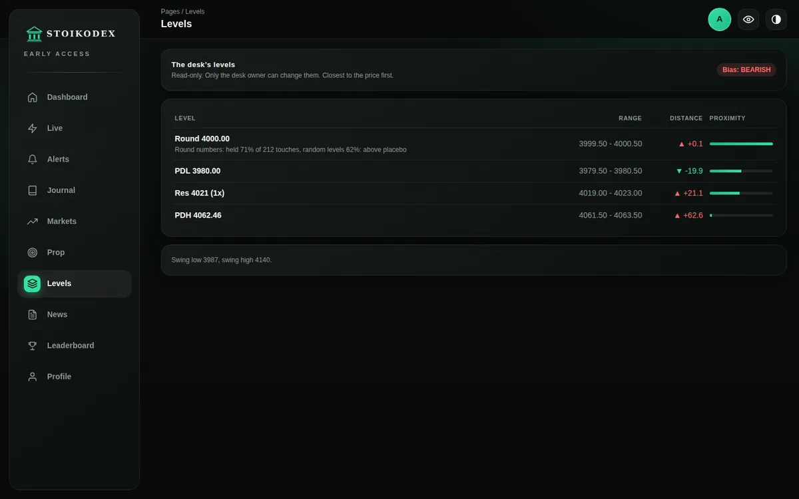This screenshot has height=499, width=799.
Task: Go to the Live page
Action: pos(75,128)
